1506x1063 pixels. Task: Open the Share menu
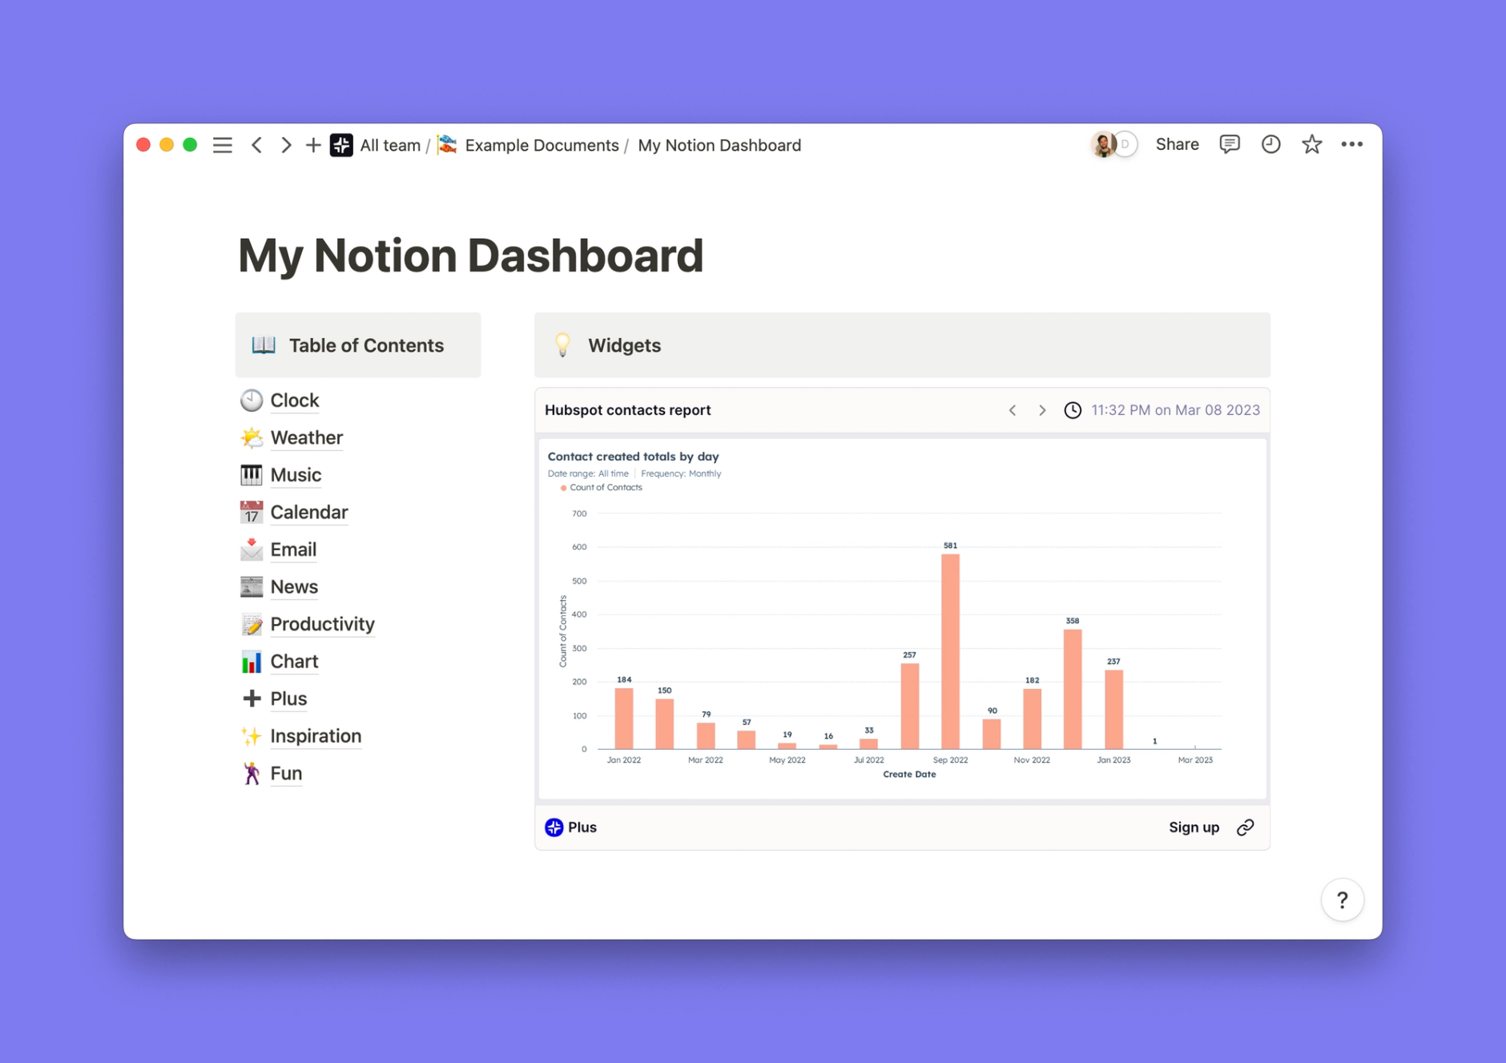[x=1177, y=144]
